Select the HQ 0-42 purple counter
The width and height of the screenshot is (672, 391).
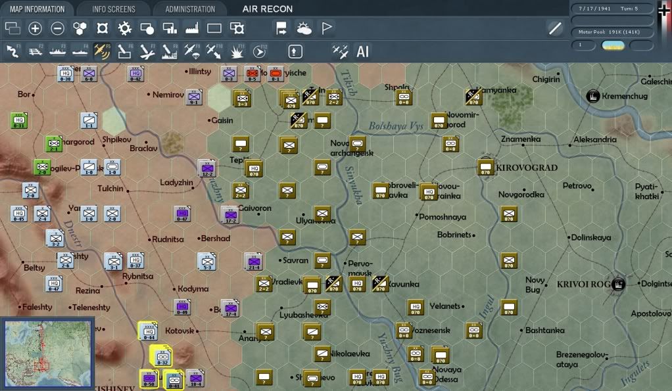coord(135,74)
